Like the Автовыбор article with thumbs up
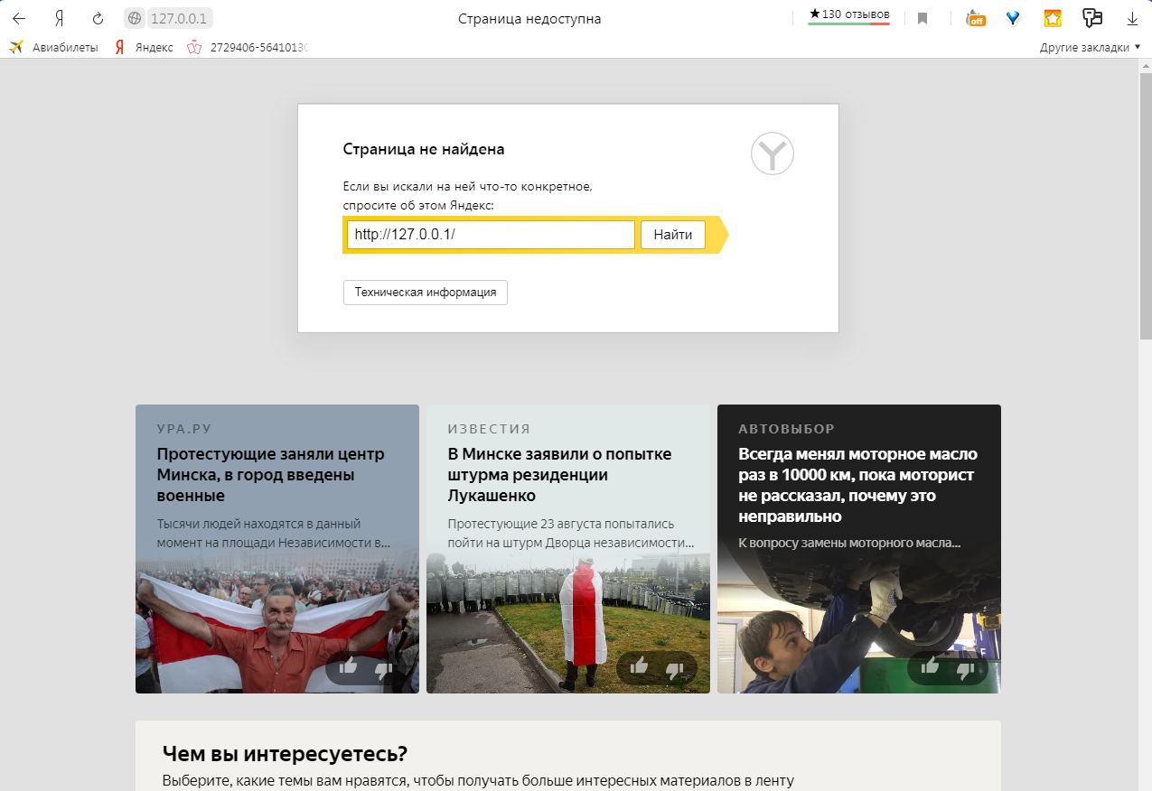1152x791 pixels. (x=930, y=667)
